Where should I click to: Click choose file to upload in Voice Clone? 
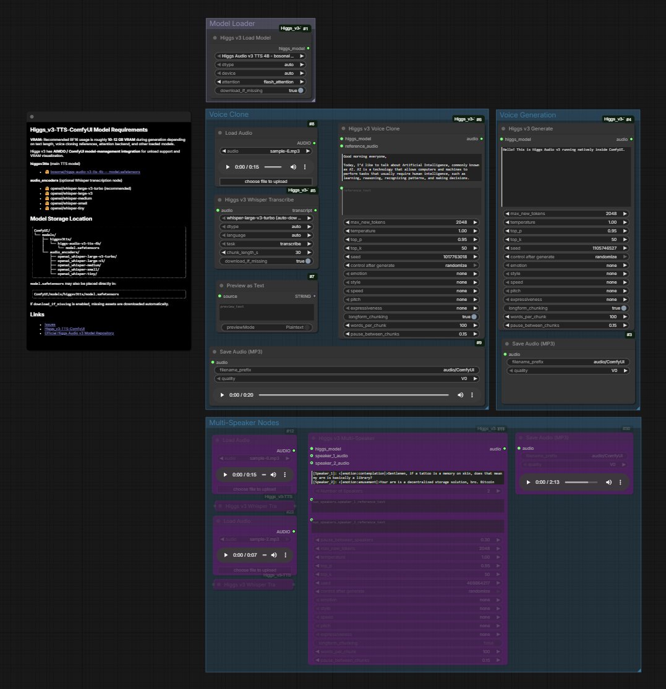265,182
